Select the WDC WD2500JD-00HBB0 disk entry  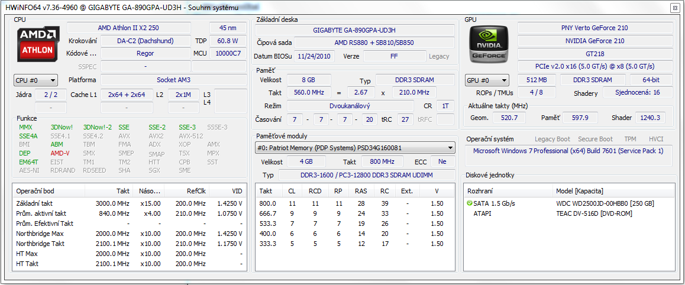point(605,203)
